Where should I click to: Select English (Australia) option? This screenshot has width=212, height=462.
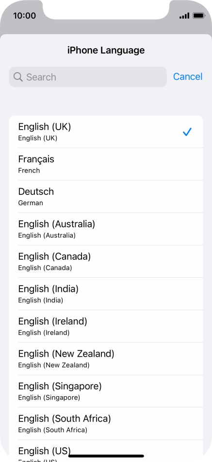[106, 229]
